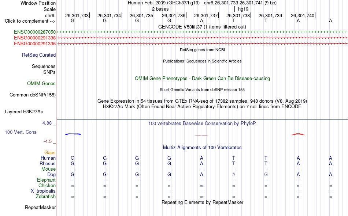Image resolution: width=348 pixels, height=216 pixels.
Task: Click 'Repeating Elements by RepeatMasker' title
Action: 203,202
